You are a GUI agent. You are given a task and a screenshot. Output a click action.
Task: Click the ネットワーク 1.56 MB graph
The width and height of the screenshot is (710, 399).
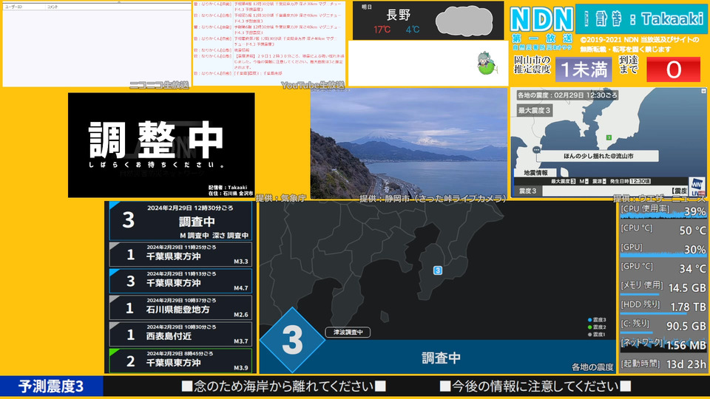663,345
